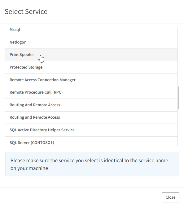Click the words 'on your machine' in notice
This screenshot has width=184, height=207.
[29, 168]
